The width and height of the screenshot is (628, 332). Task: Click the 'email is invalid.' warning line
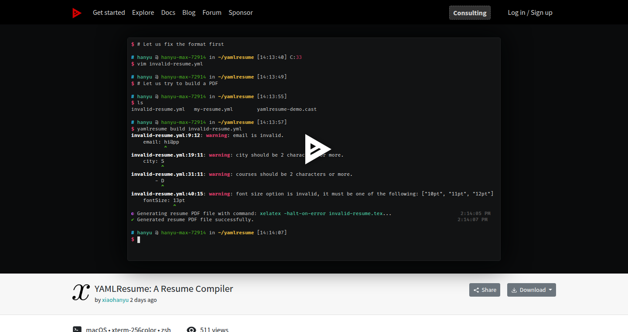point(208,135)
